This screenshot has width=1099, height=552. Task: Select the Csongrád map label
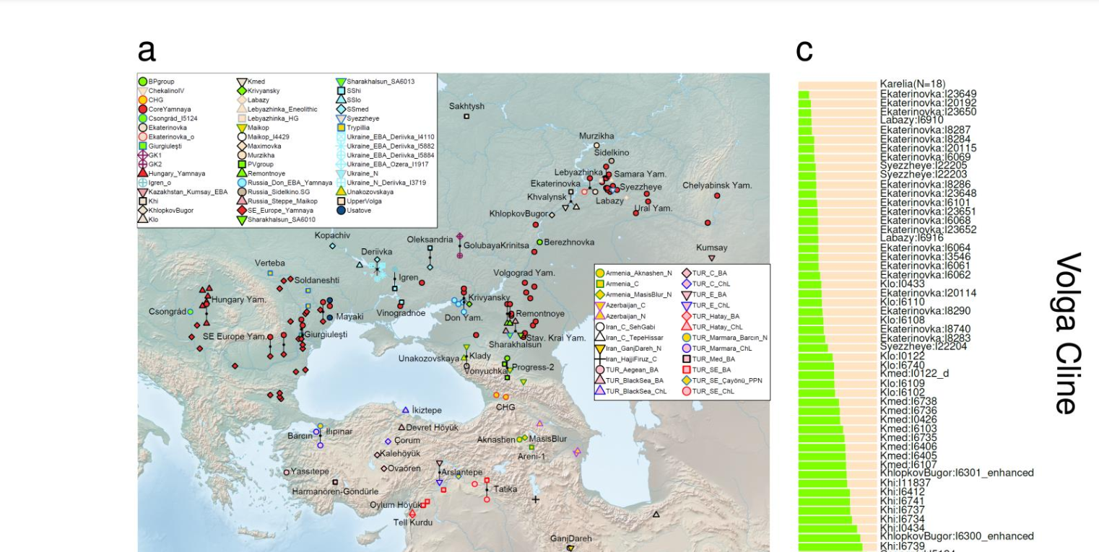(168, 312)
